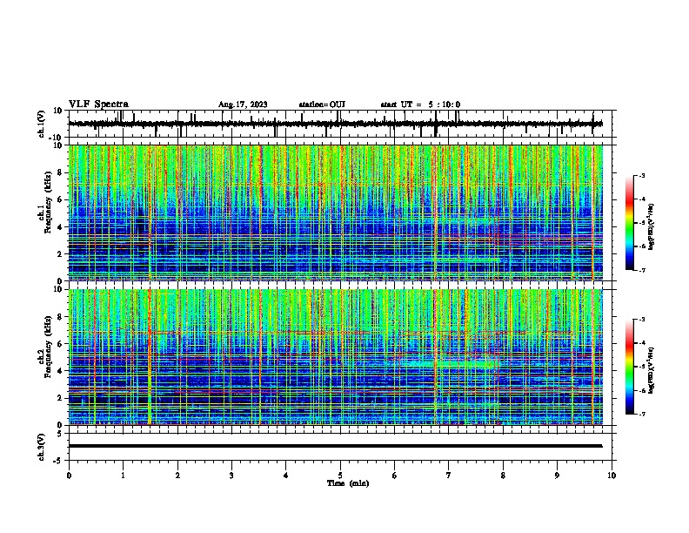The height and width of the screenshot is (533, 689).
Task: Click inside the ch.1 frequency spectrogram
Action: coord(336,213)
